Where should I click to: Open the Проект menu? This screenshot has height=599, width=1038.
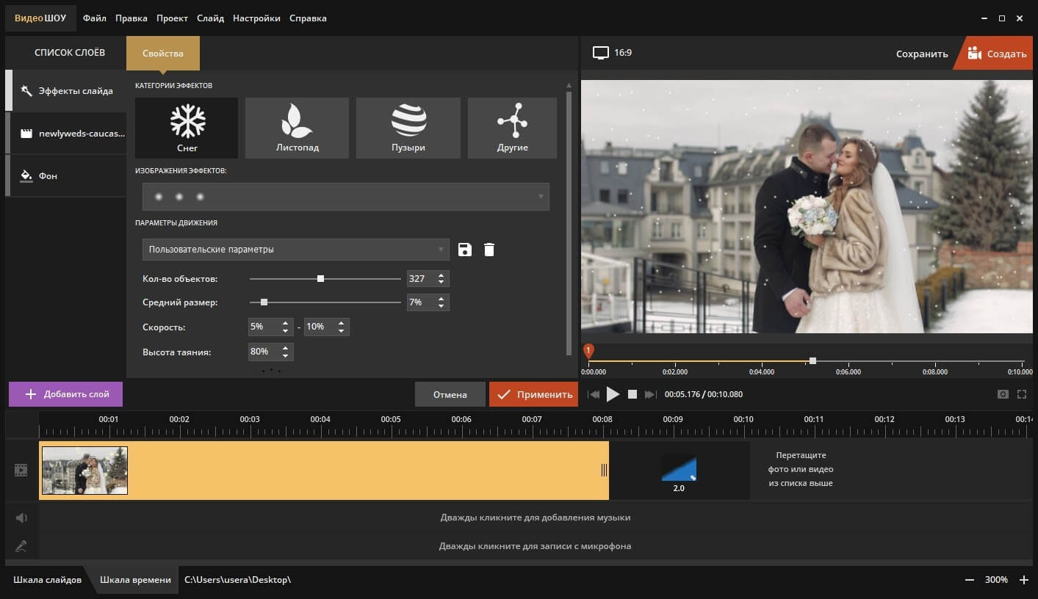click(x=172, y=18)
